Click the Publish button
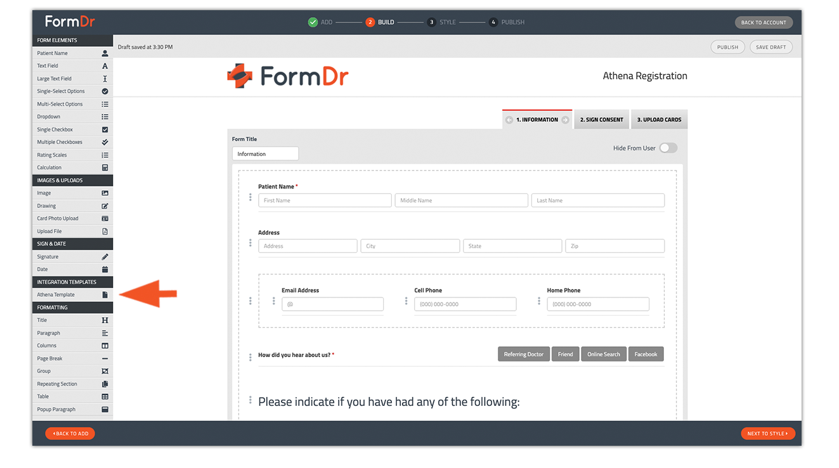Viewport: 839px width, 468px height. pyautogui.click(x=728, y=47)
